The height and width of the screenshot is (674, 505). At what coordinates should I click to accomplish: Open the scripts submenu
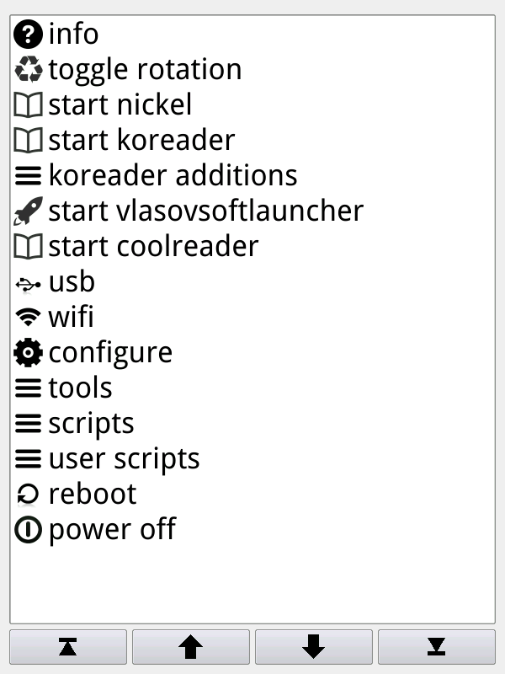coord(91,424)
